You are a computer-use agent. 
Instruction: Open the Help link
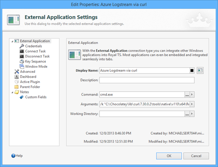tap(19, 156)
